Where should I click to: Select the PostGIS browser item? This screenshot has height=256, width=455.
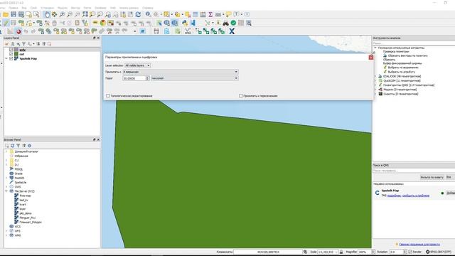19,178
